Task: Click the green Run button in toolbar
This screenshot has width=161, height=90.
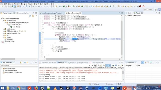Action: [x=64, y=6]
